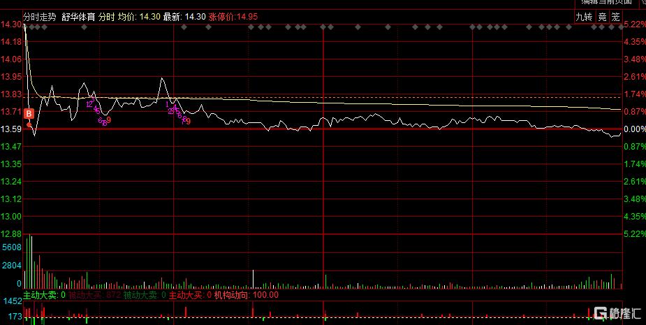Click the red dot beneath the B marker
The image size is (646, 325).
point(29,124)
